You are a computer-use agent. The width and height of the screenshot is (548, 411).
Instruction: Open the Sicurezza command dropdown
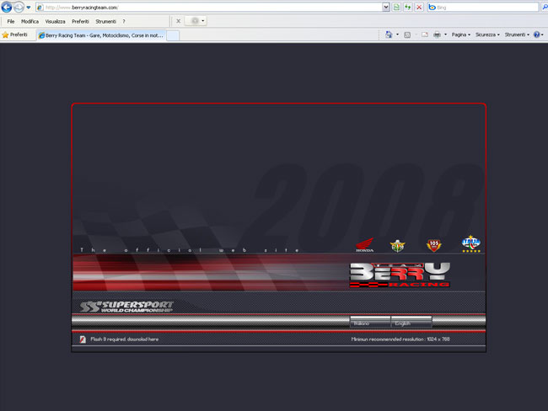pos(487,35)
